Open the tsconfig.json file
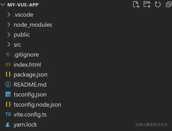The width and height of the screenshot is (172, 131). pyautogui.click(x=30, y=95)
